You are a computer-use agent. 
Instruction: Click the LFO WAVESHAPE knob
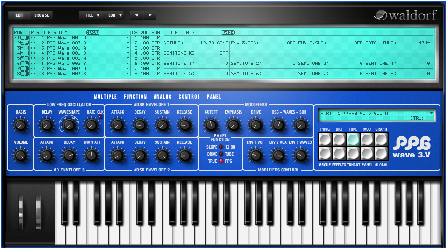69,125
